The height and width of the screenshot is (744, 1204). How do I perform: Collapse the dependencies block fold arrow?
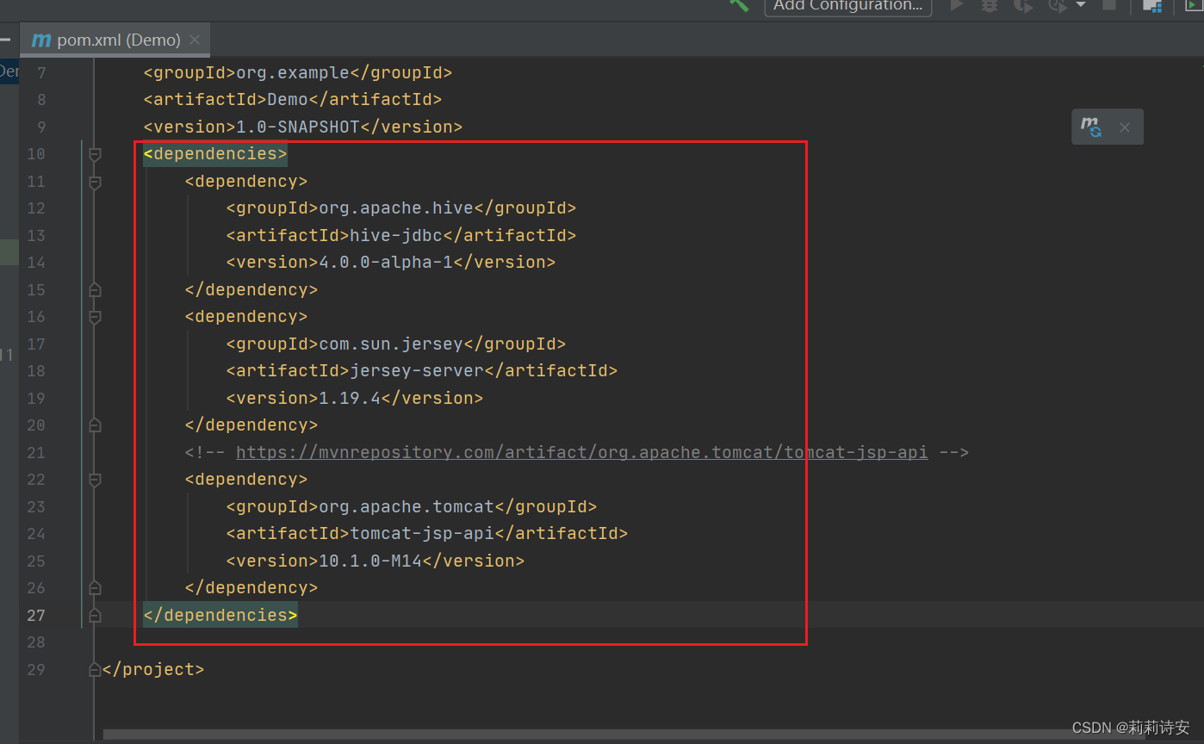(94, 153)
